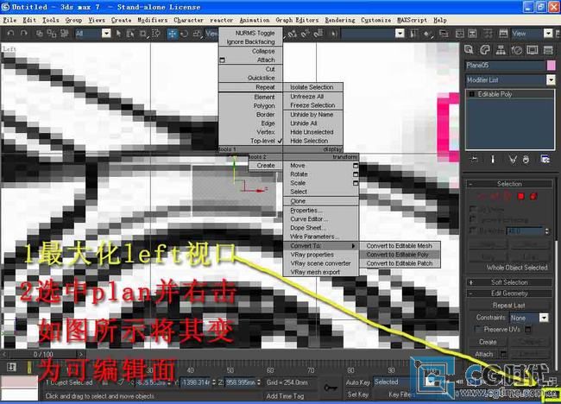Click the key lock selection icon

click(330, 388)
